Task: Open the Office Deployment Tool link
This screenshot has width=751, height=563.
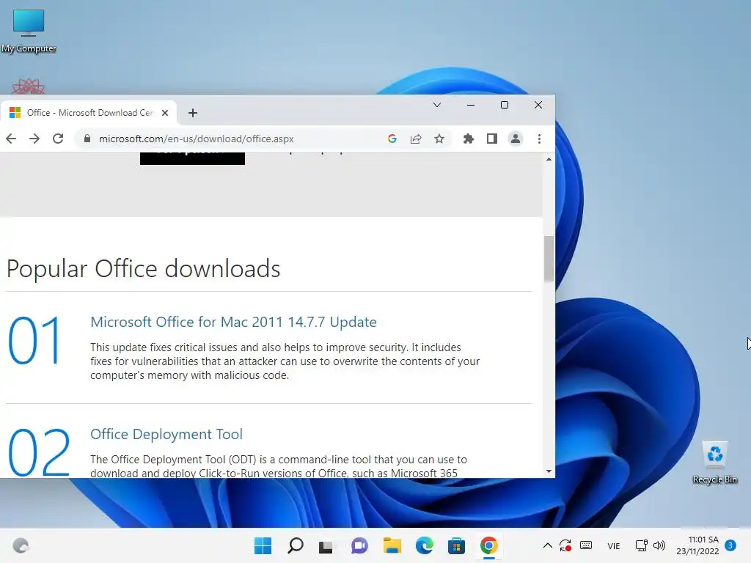Action: (166, 434)
